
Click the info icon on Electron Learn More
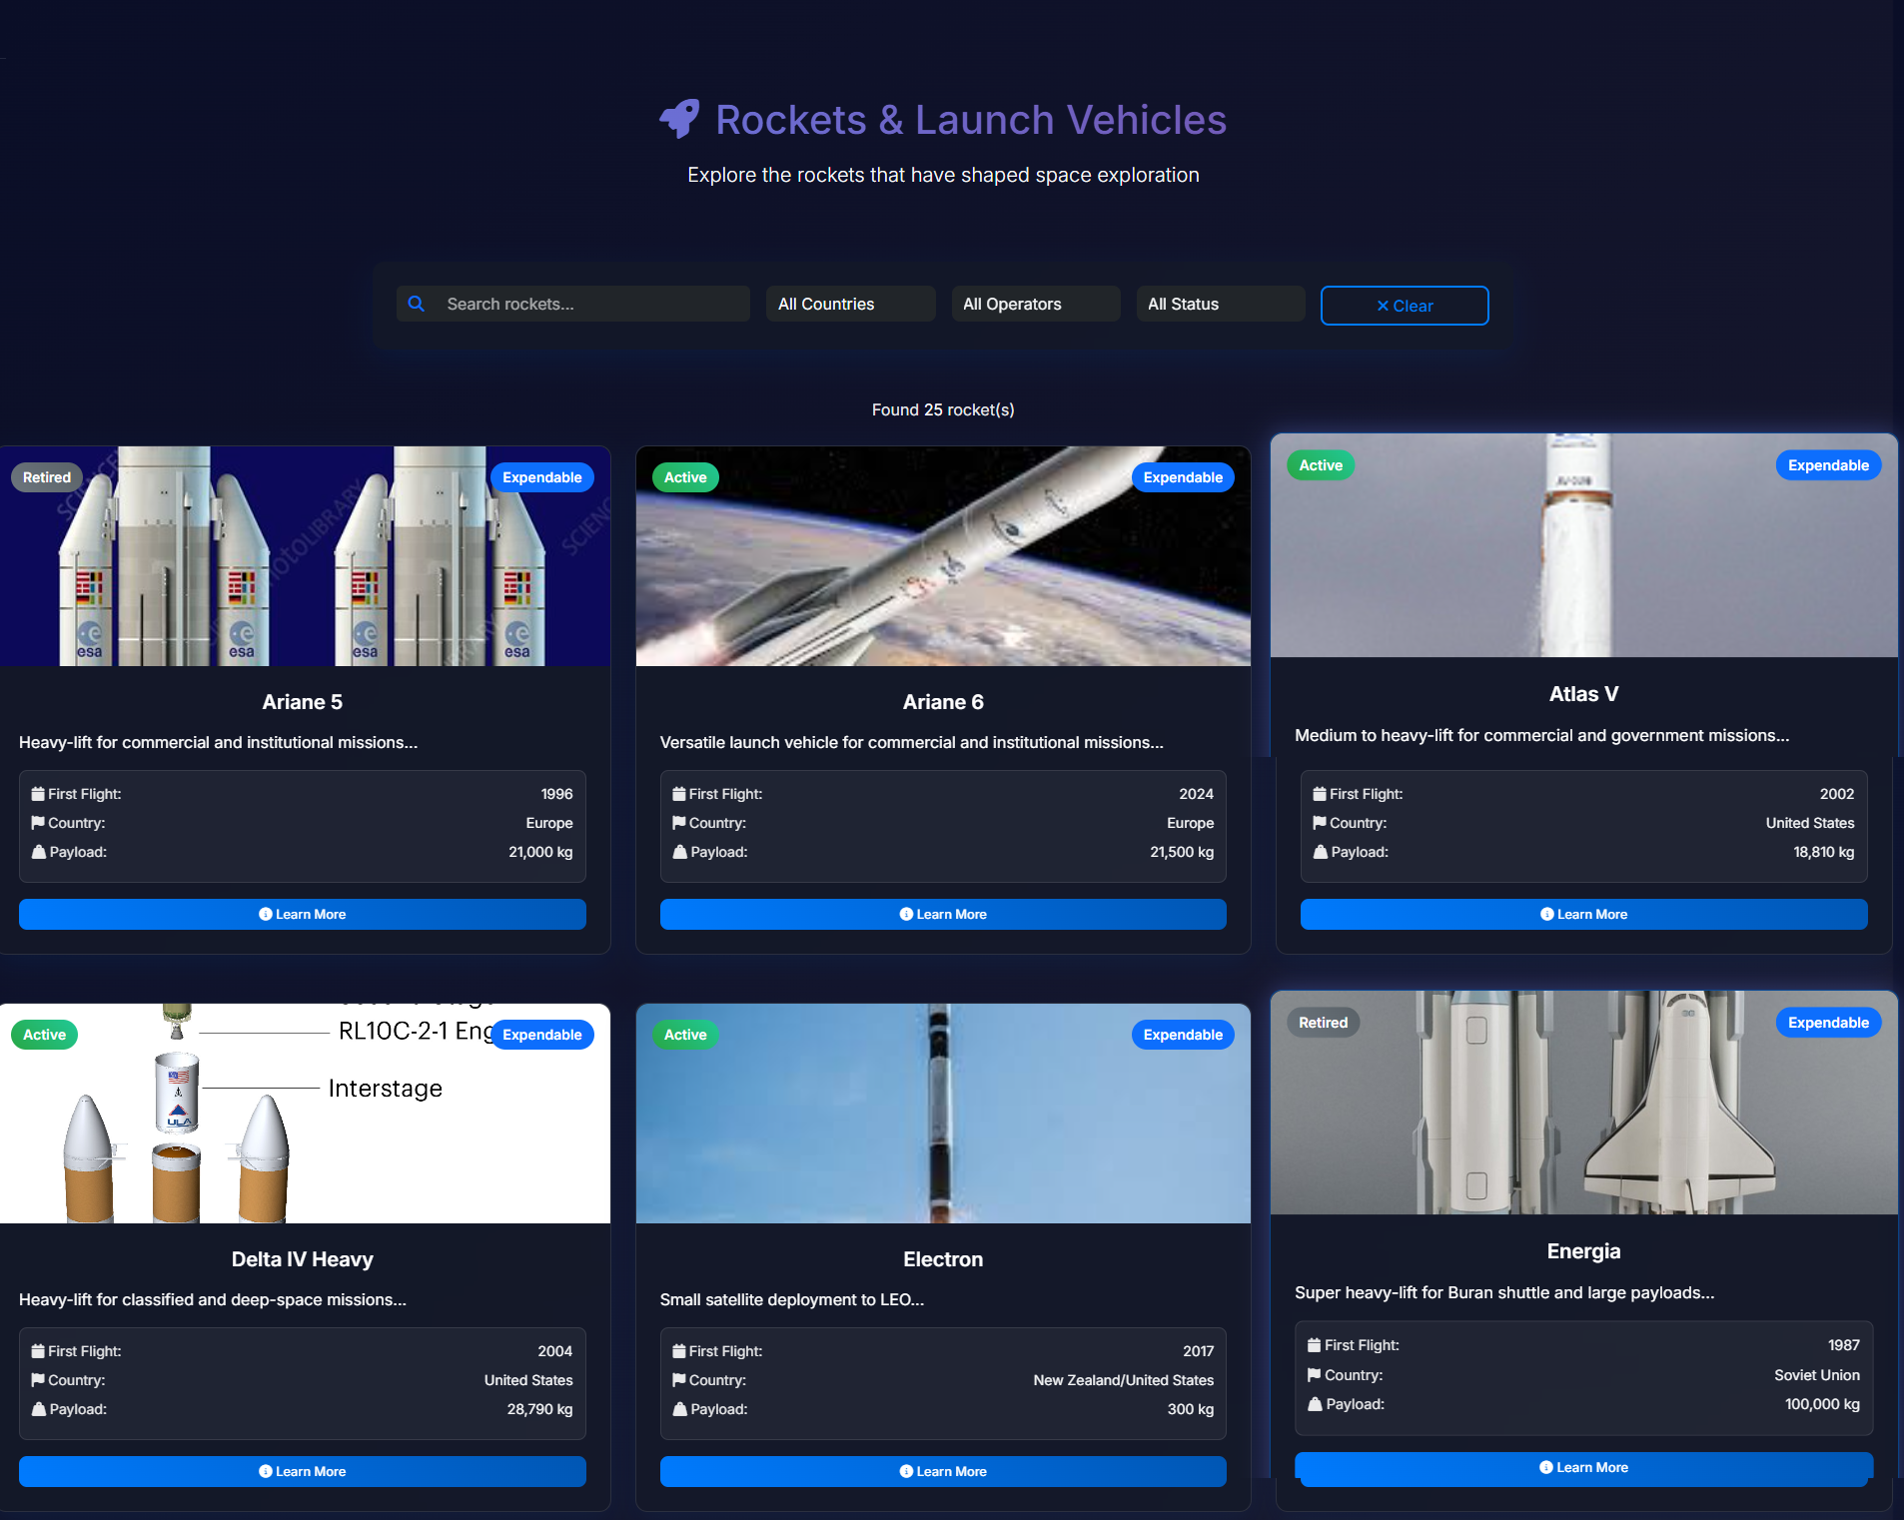pyautogui.click(x=906, y=1471)
